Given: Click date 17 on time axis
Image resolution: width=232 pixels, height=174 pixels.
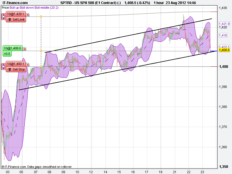Looking at the screenshot, I should 146,172.
